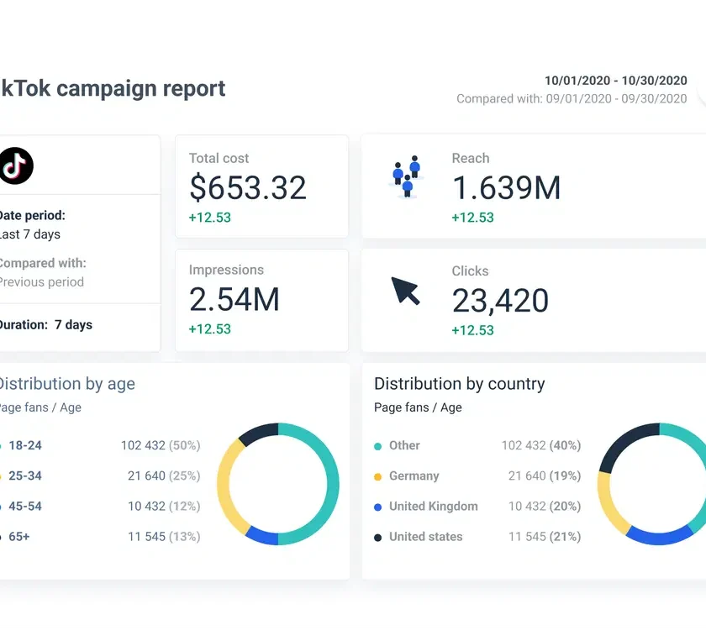Click the teal Other legend dot
Image resolution: width=706 pixels, height=641 pixels.
coord(377,446)
